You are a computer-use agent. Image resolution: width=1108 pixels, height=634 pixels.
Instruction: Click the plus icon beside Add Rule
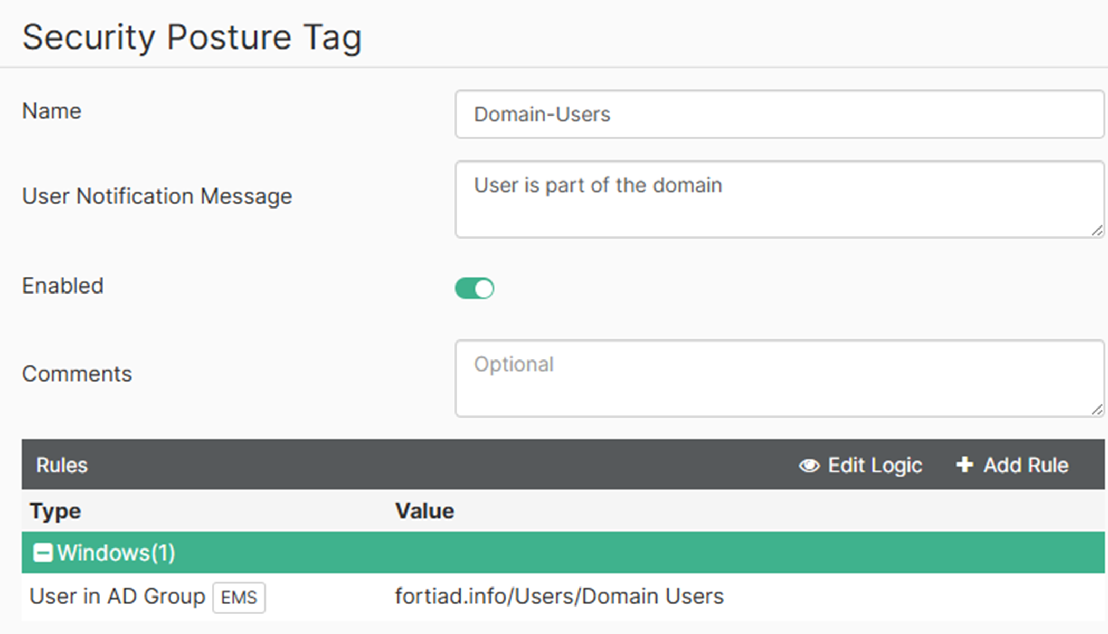click(x=964, y=465)
